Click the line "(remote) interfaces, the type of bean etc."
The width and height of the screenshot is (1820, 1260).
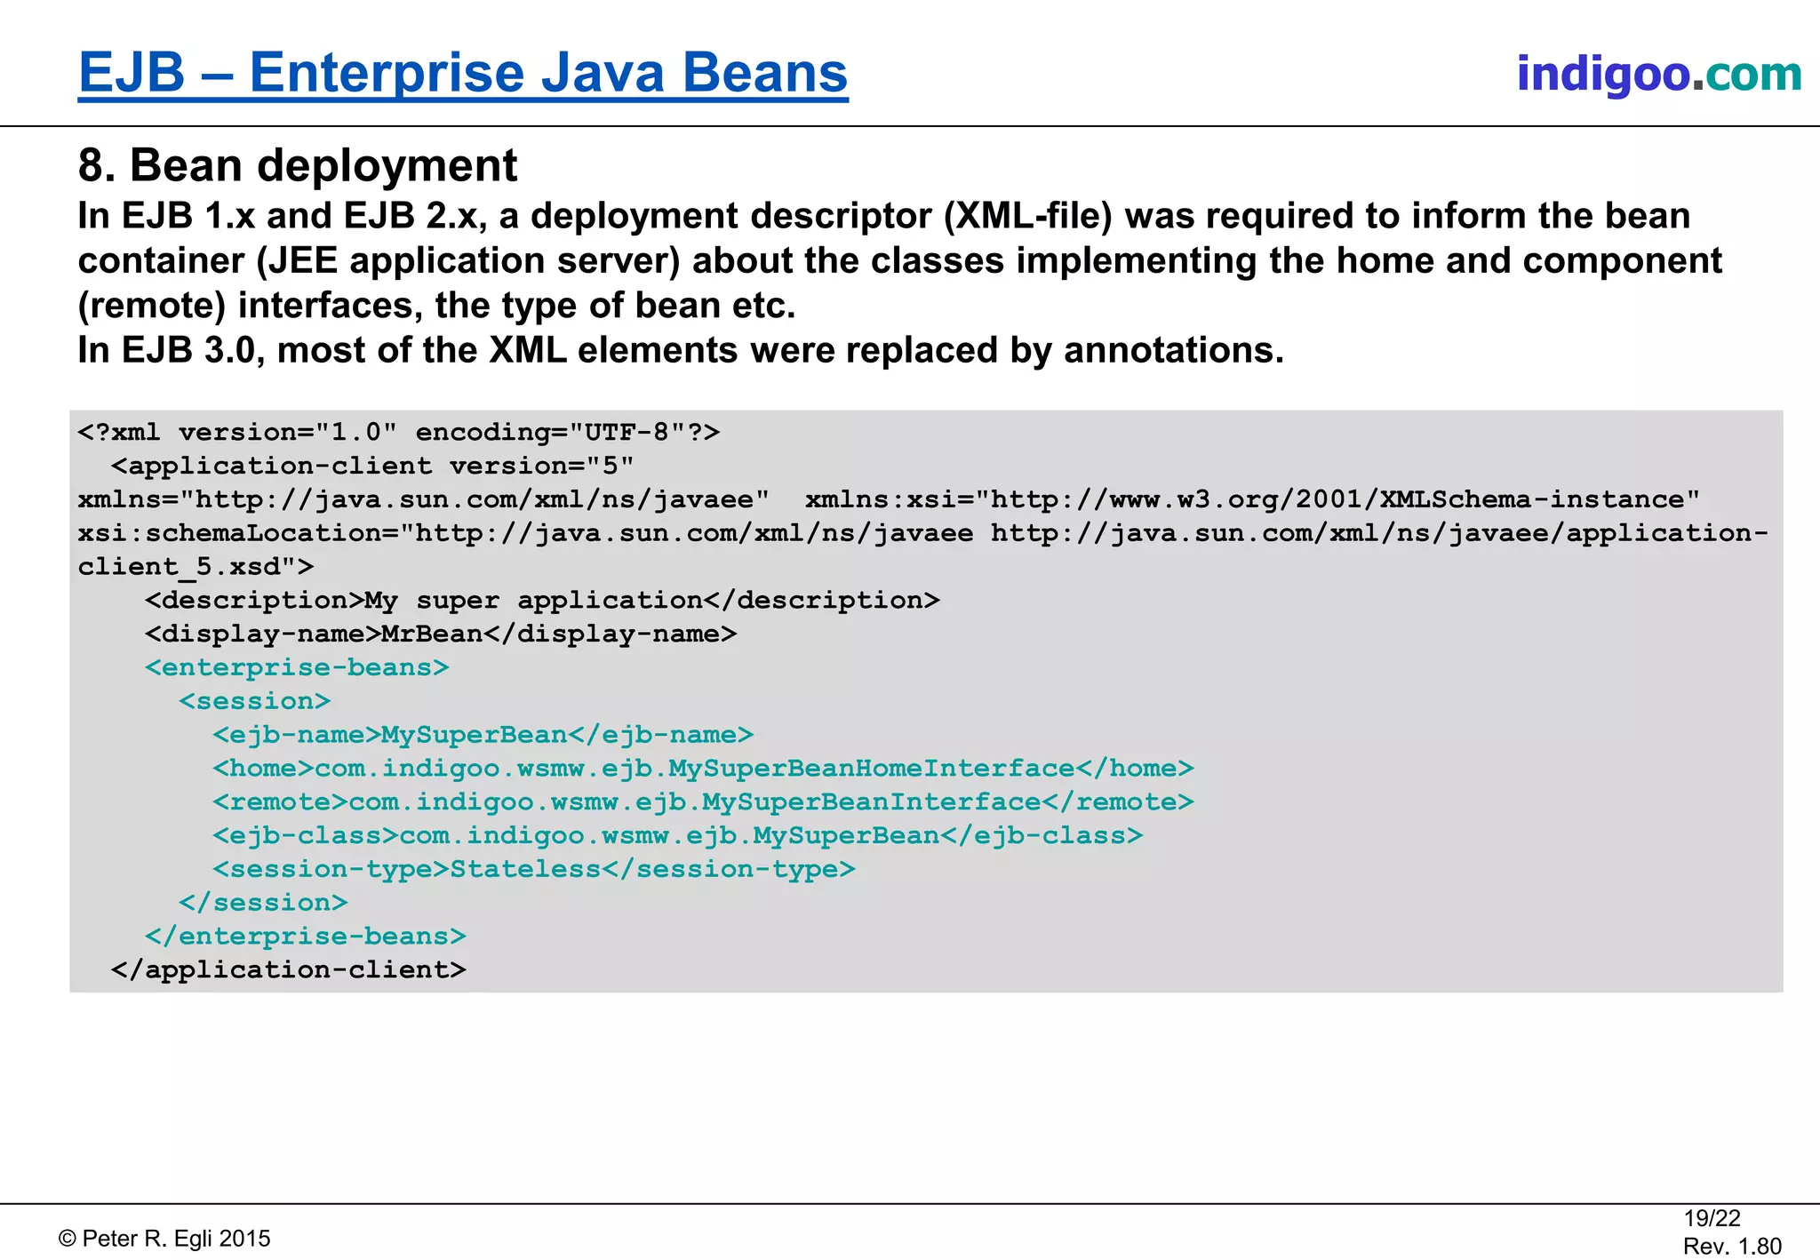point(437,306)
